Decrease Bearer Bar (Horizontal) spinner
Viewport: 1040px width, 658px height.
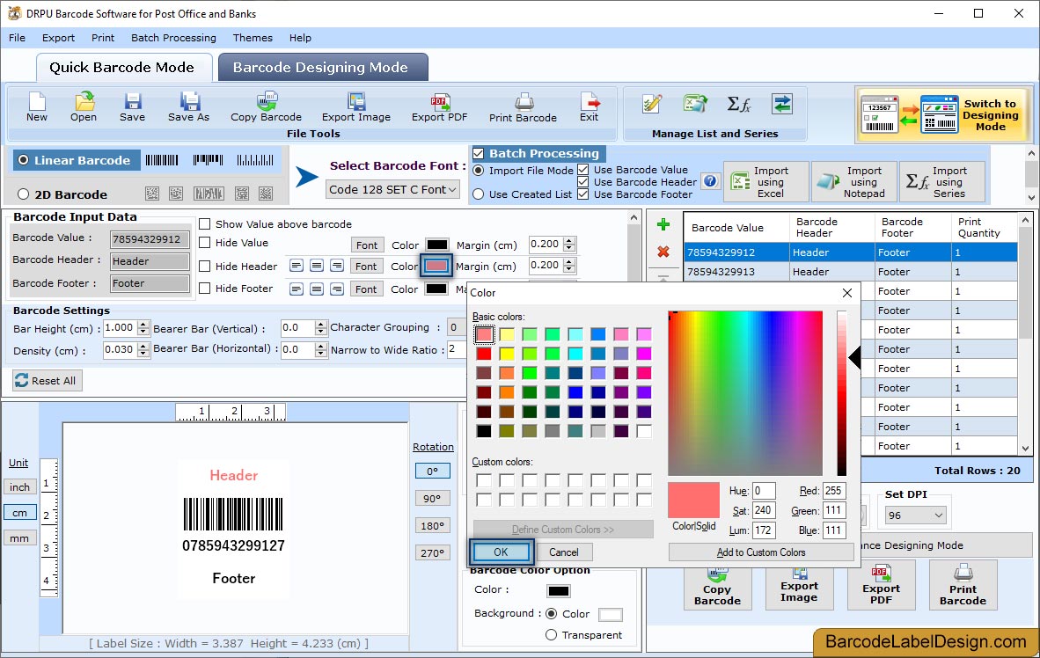[x=321, y=354]
